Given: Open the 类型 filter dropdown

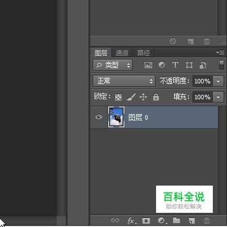Looking at the screenshot, I should pyautogui.click(x=113, y=65).
